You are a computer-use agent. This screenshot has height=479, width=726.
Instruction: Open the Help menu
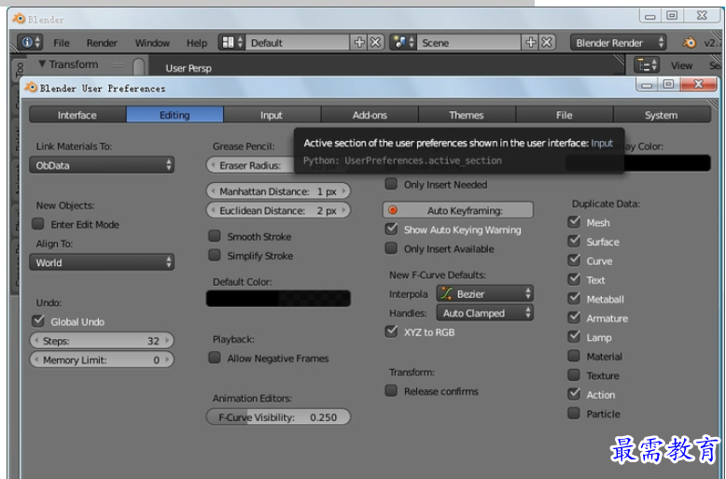click(x=197, y=43)
